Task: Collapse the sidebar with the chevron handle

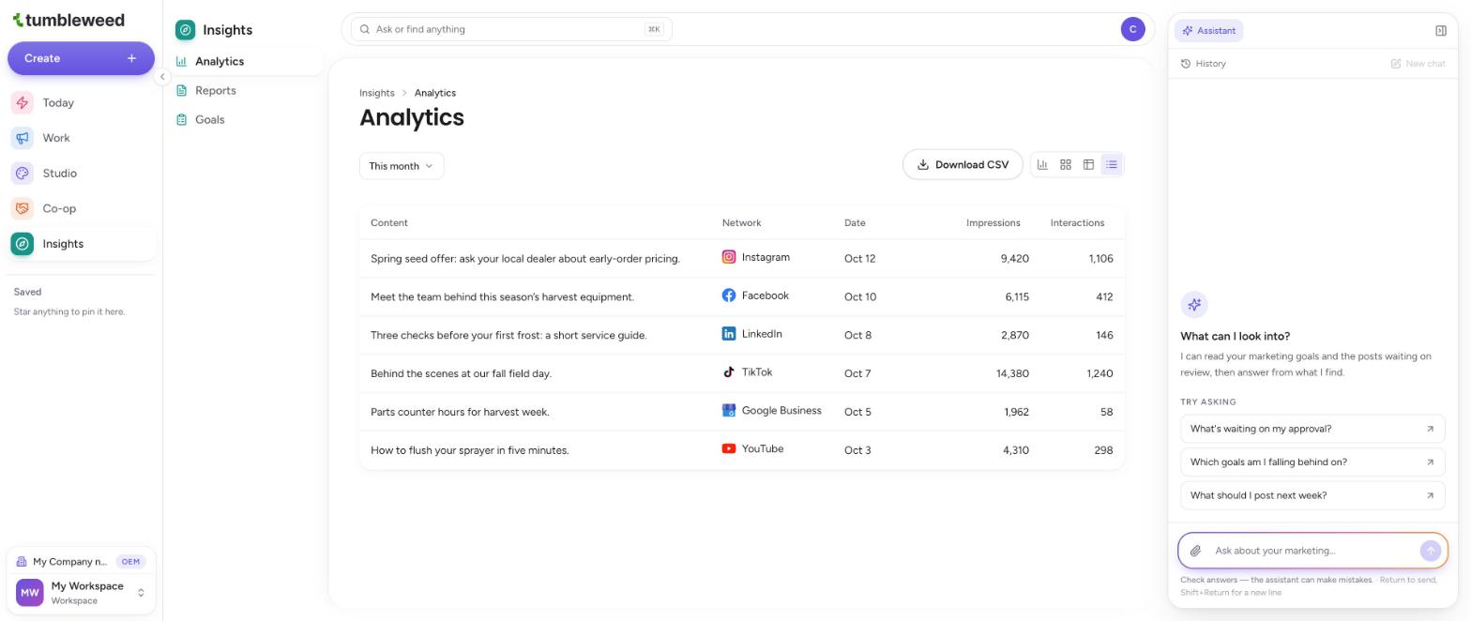Action: 162,77
